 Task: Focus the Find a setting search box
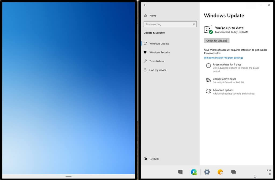pos(170,24)
